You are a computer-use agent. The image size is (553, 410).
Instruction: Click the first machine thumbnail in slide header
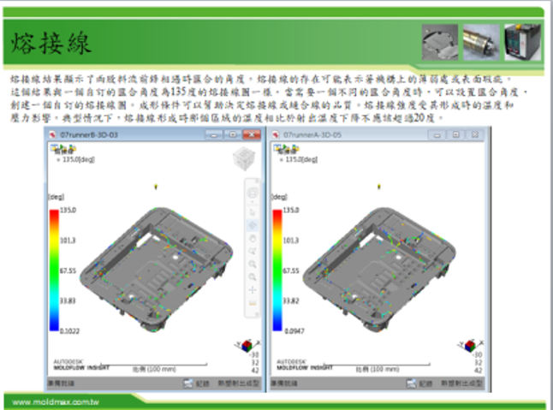tap(439, 39)
